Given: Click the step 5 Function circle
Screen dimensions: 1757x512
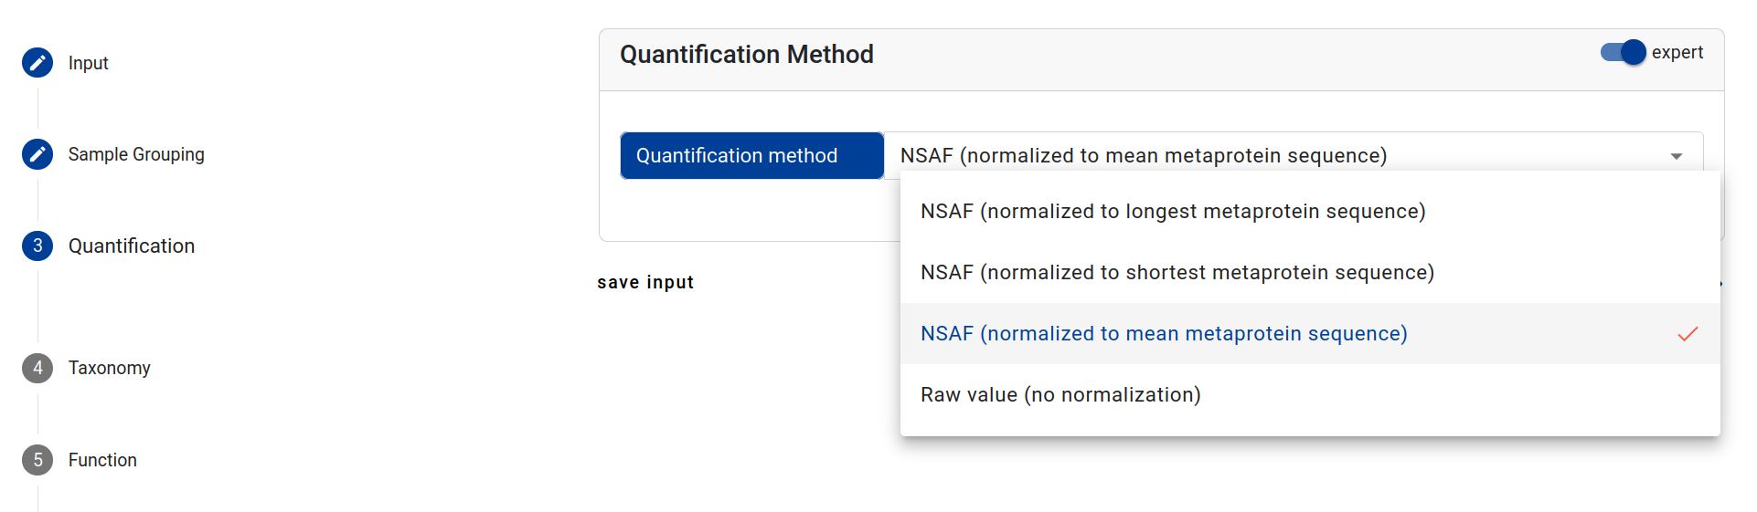Looking at the screenshot, I should 37,460.
